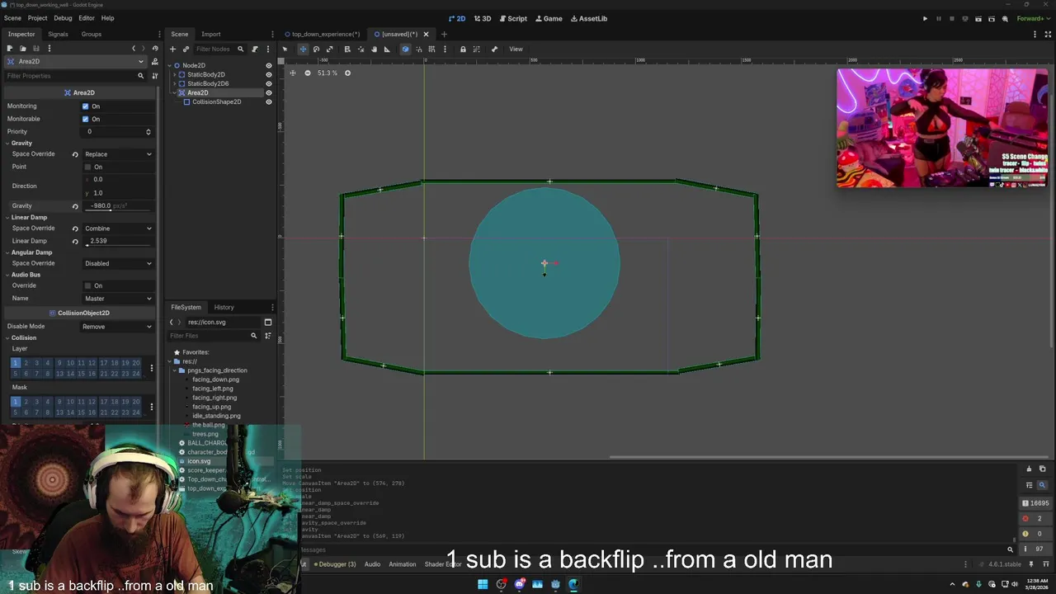Viewport: 1056px width, 594px height.
Task: Create a new resource in Inspector
Action: pos(10,48)
